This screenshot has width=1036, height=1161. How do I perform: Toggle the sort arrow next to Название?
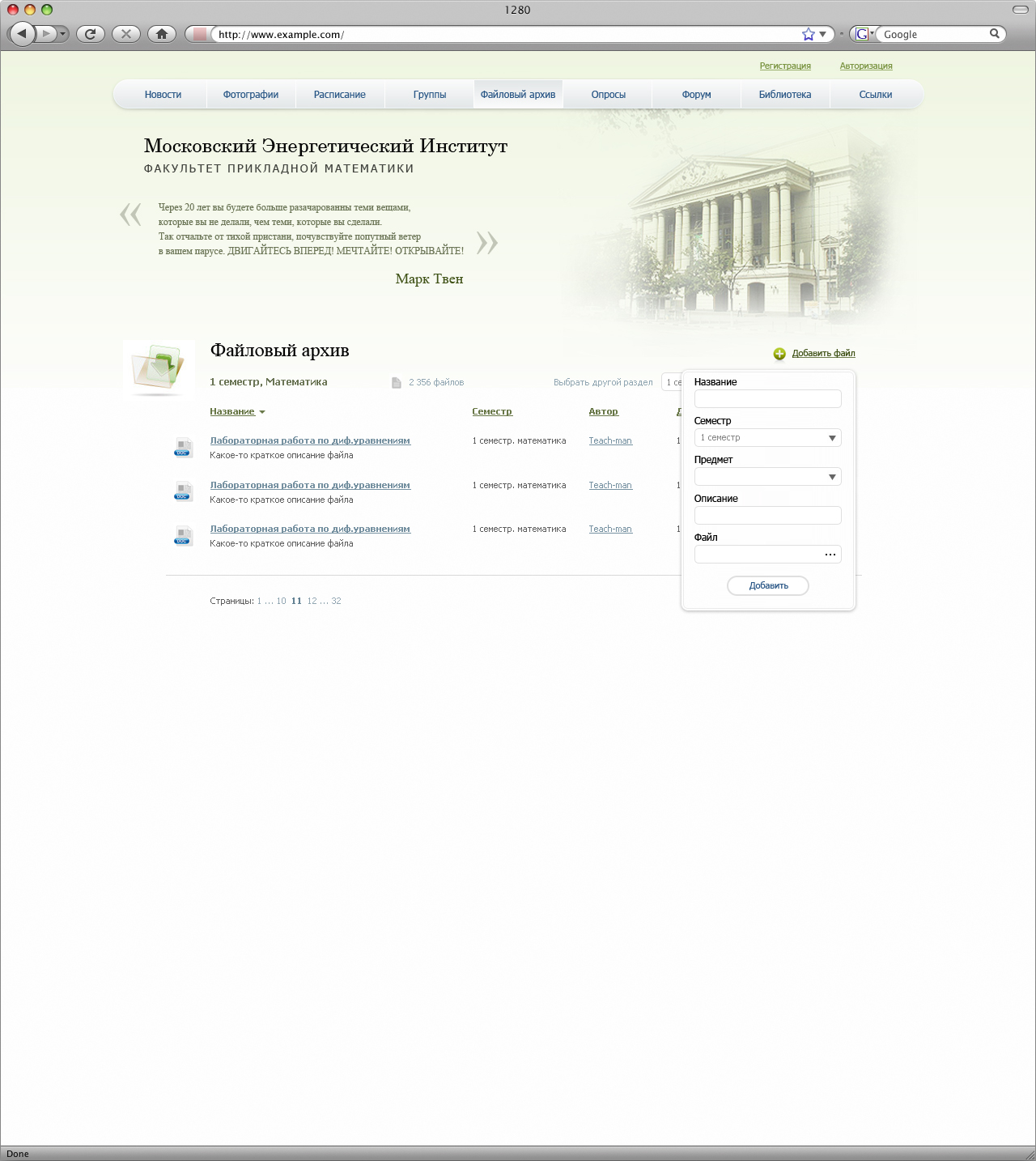pyautogui.click(x=262, y=412)
